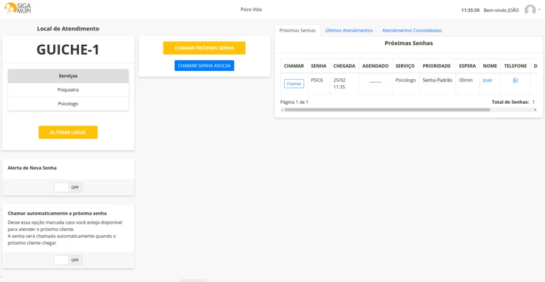Select the Psicologo service row

pos(68,104)
